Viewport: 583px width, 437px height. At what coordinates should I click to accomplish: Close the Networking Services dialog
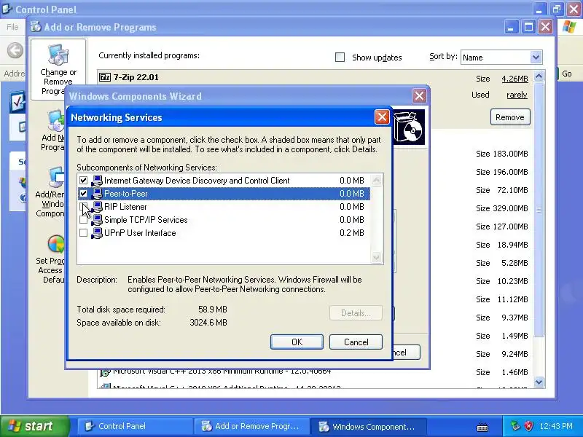coord(382,117)
